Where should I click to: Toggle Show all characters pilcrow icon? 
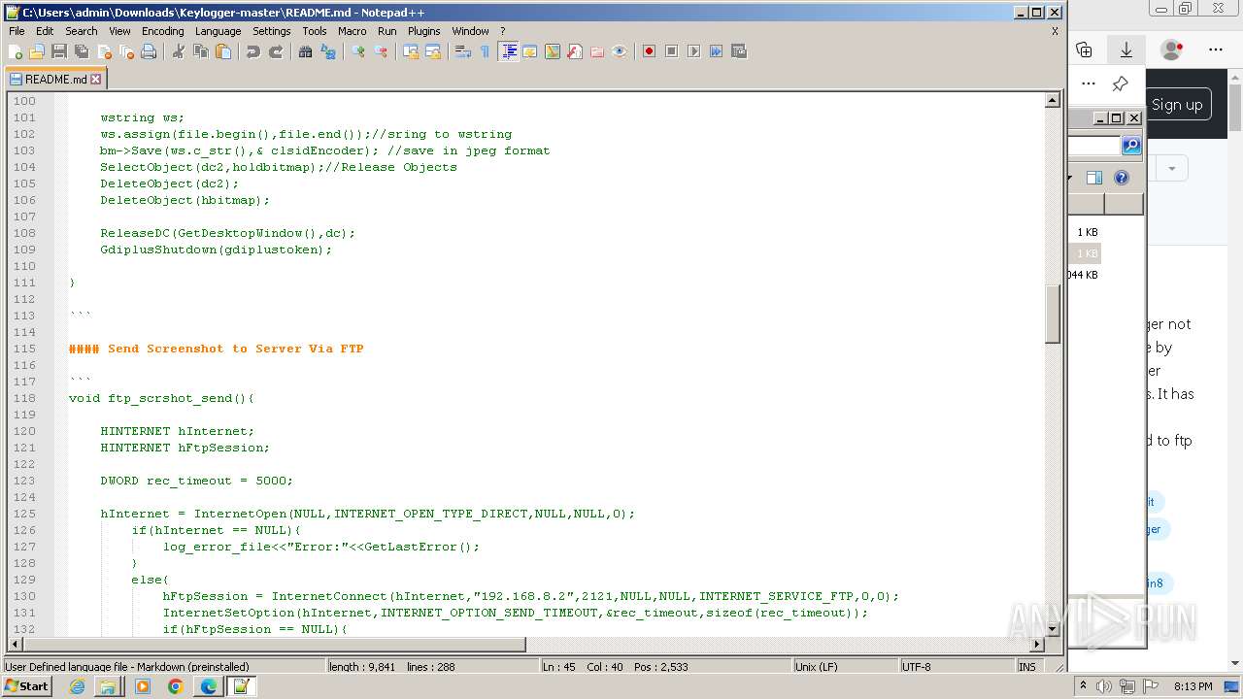point(486,51)
